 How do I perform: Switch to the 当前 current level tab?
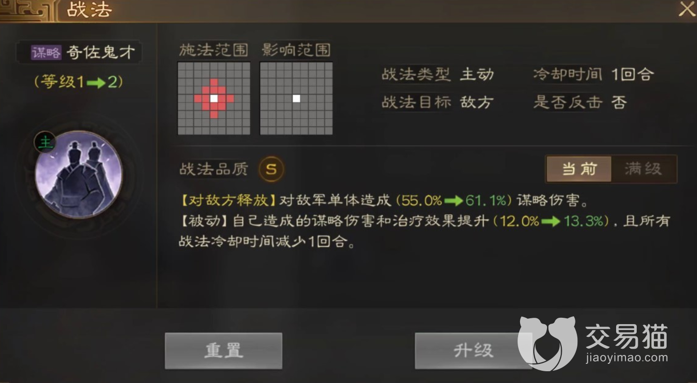coord(579,169)
